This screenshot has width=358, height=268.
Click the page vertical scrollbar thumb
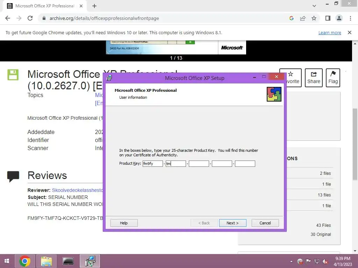[x=355, y=144]
